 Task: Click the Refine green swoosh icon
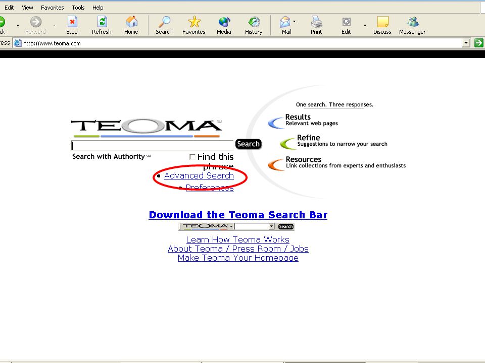(288, 143)
